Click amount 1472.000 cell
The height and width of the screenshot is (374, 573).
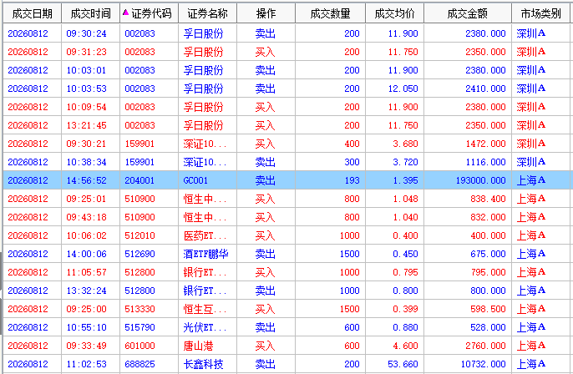[x=485, y=144]
